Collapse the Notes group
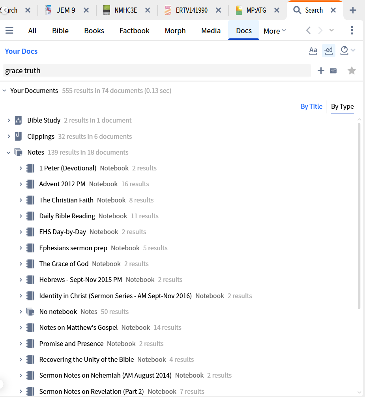The height and width of the screenshot is (397, 365). (x=8, y=152)
